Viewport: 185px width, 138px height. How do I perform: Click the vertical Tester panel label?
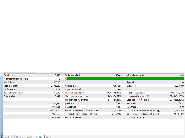pos(1,135)
